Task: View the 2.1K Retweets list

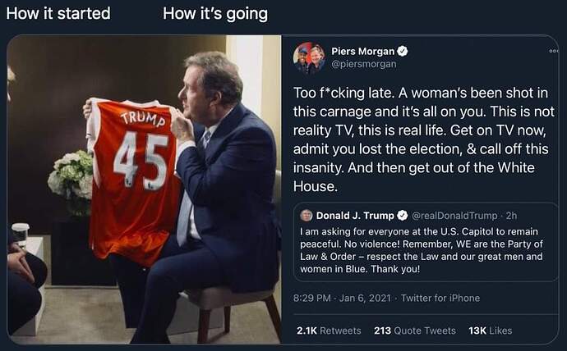Action: coord(329,330)
